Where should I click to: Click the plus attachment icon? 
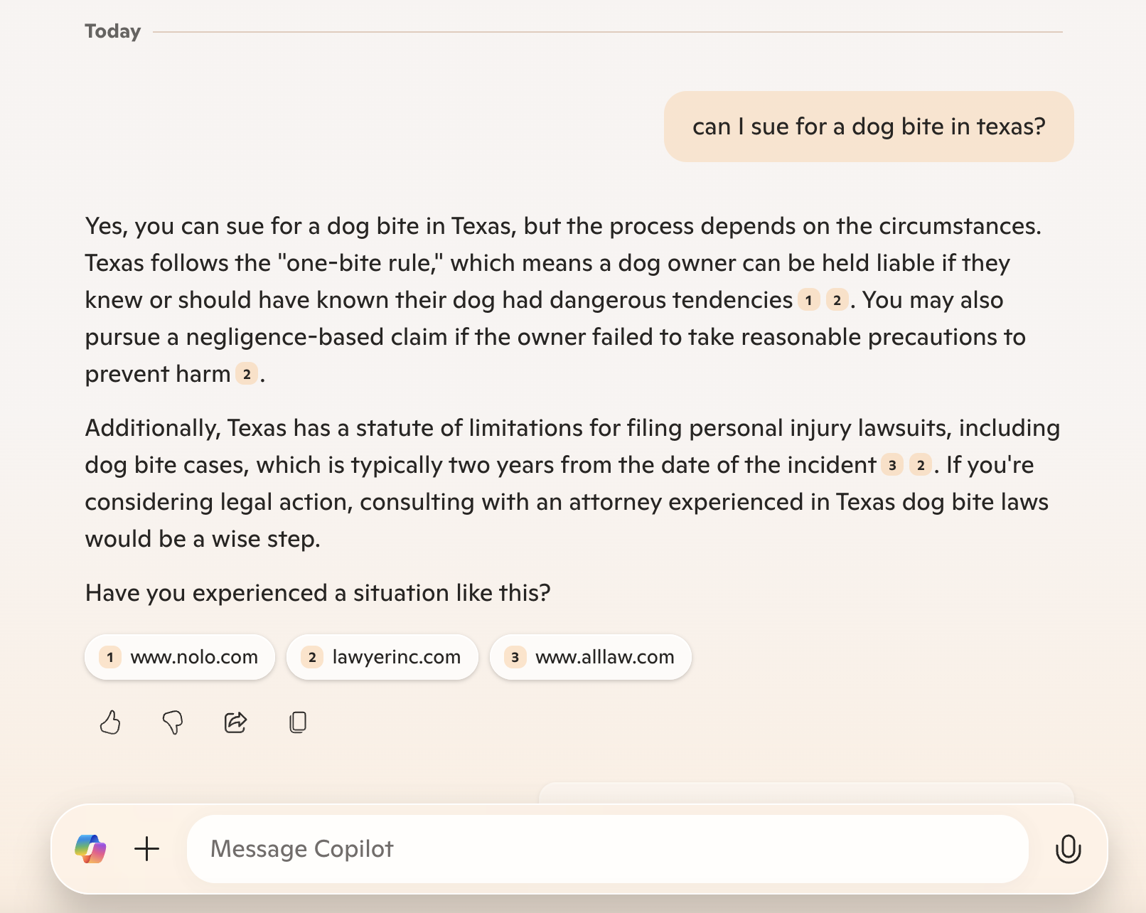point(147,849)
